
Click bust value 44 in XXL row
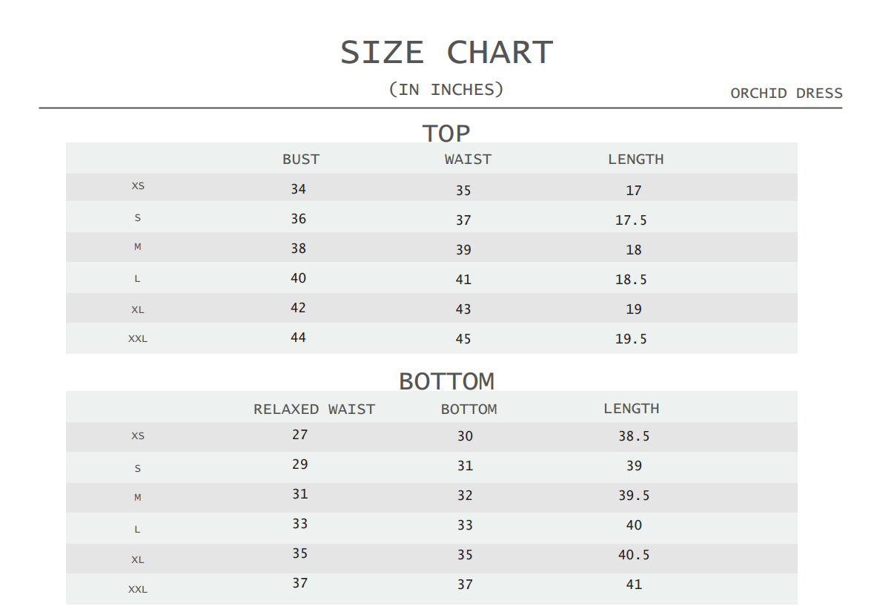[x=298, y=338]
